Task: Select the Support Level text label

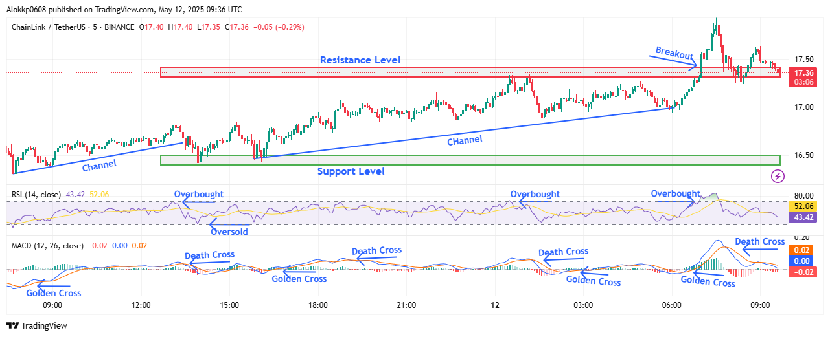Action: [351, 171]
